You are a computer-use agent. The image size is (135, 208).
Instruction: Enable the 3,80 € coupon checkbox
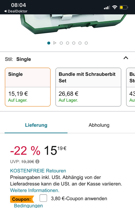pyautogui.click(x=43, y=198)
